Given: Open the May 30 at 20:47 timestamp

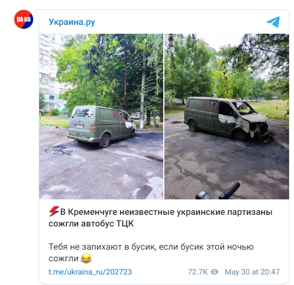Looking at the screenshot, I should coord(252,272).
